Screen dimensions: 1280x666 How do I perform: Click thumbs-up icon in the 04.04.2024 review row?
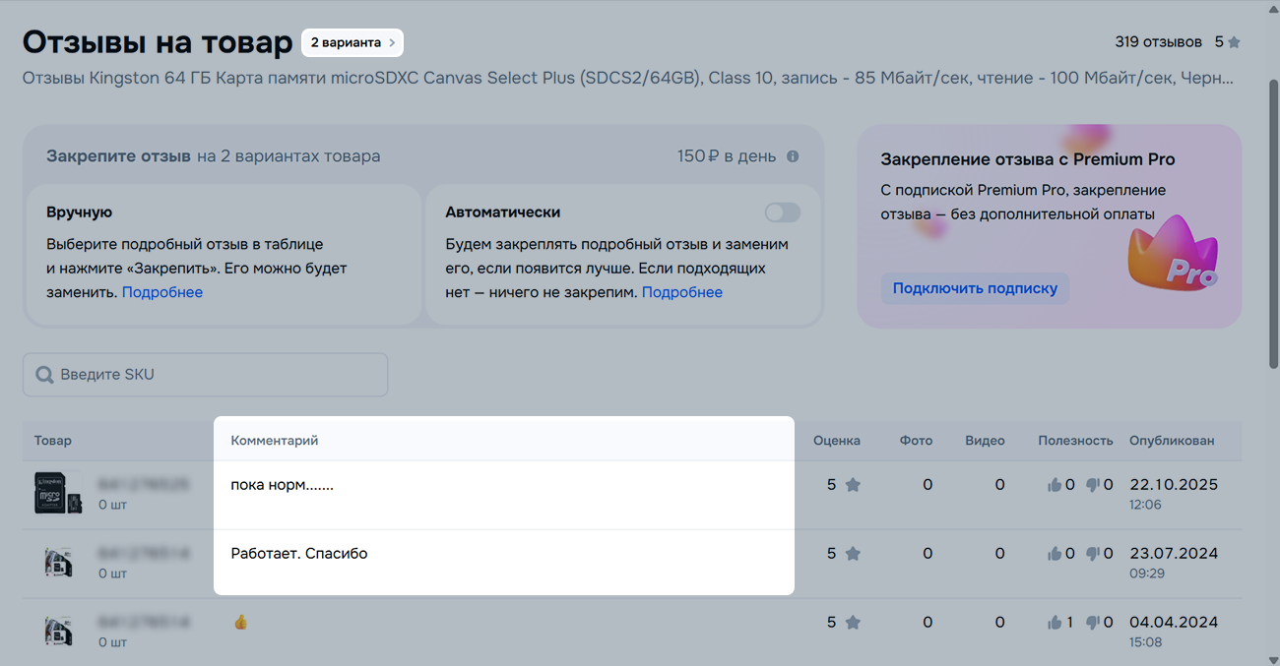[1056, 623]
